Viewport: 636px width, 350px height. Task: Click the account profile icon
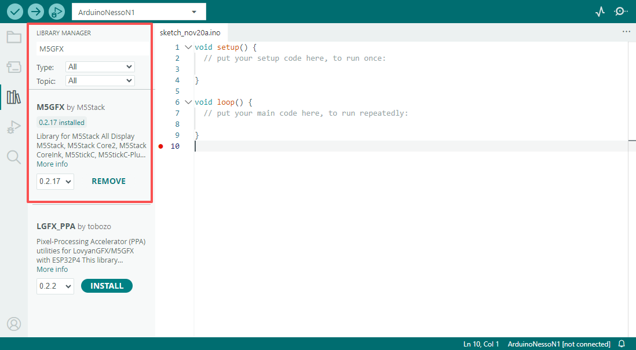[14, 323]
